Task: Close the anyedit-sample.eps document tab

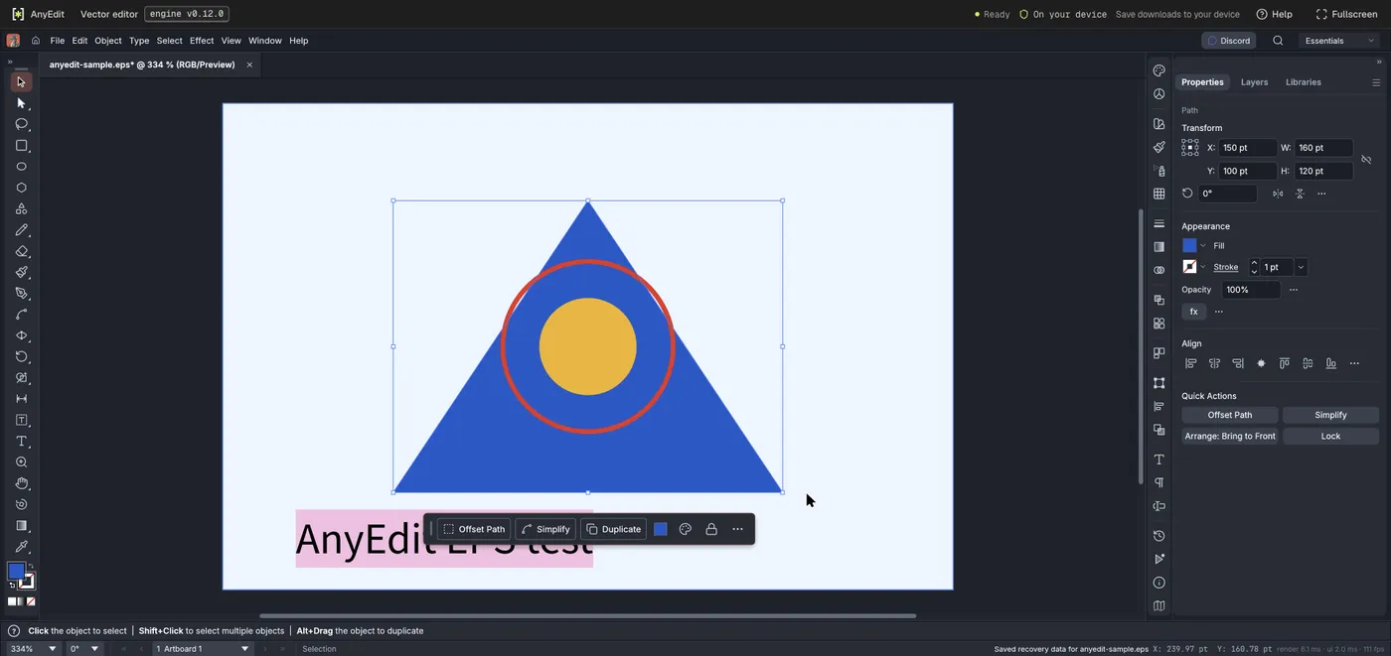Action: pos(249,65)
